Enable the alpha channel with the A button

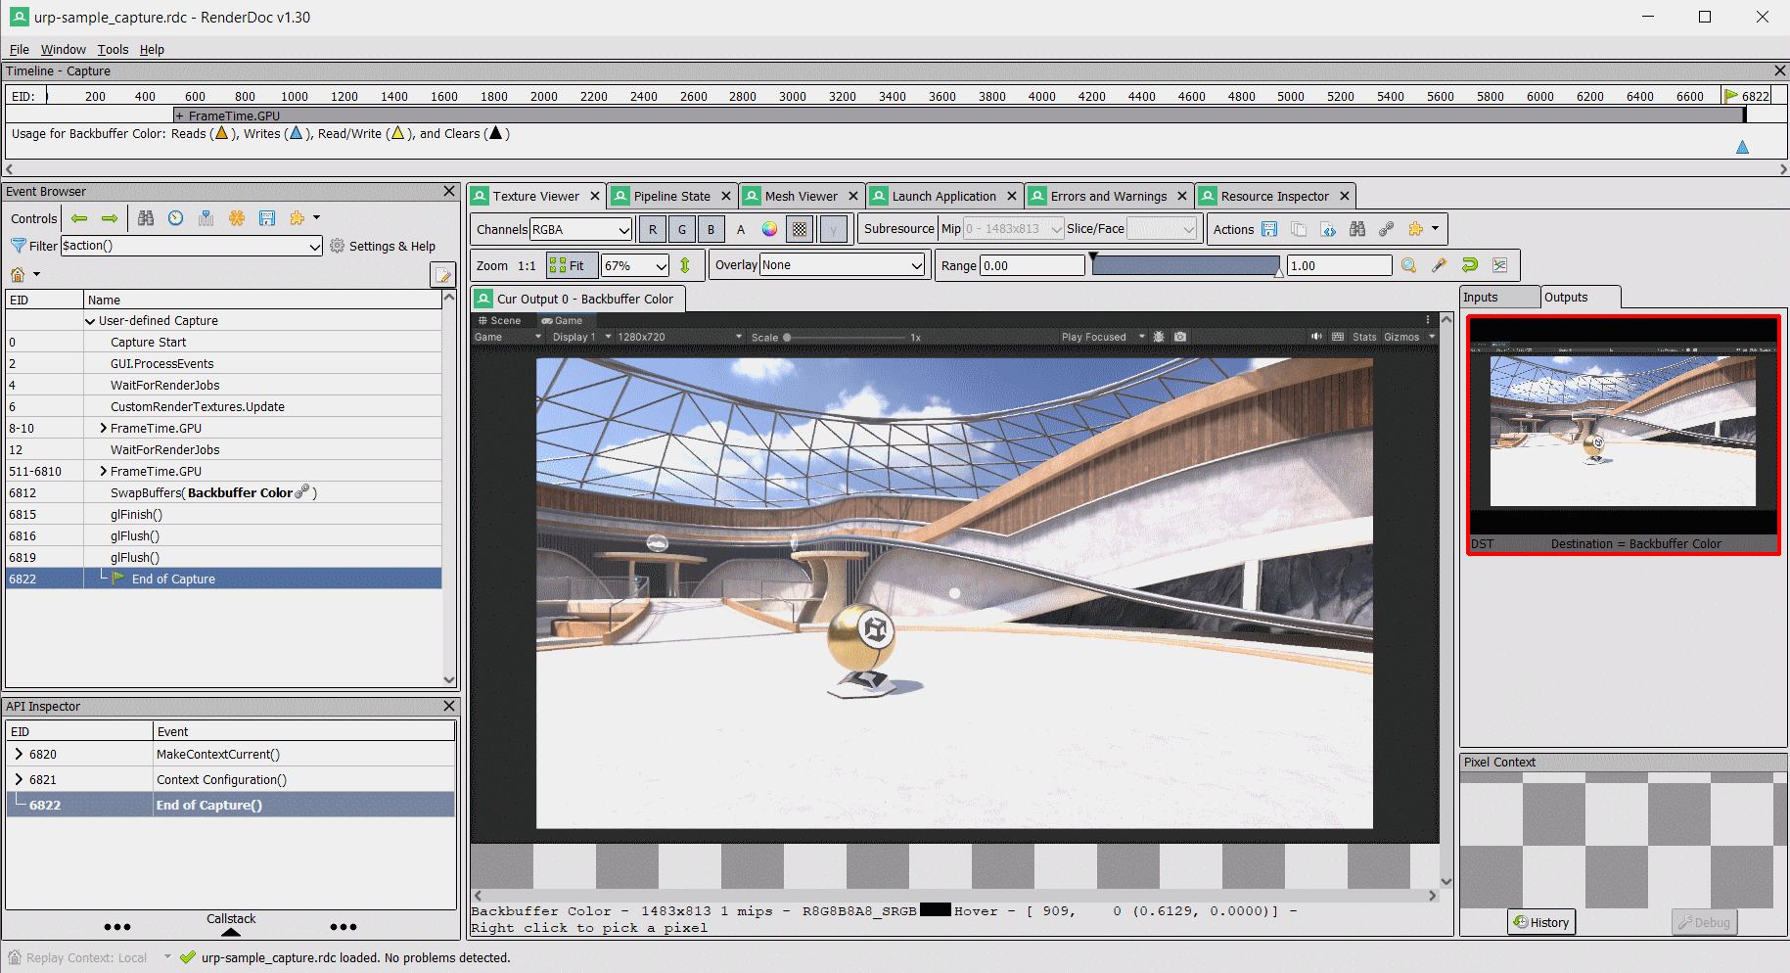740,228
